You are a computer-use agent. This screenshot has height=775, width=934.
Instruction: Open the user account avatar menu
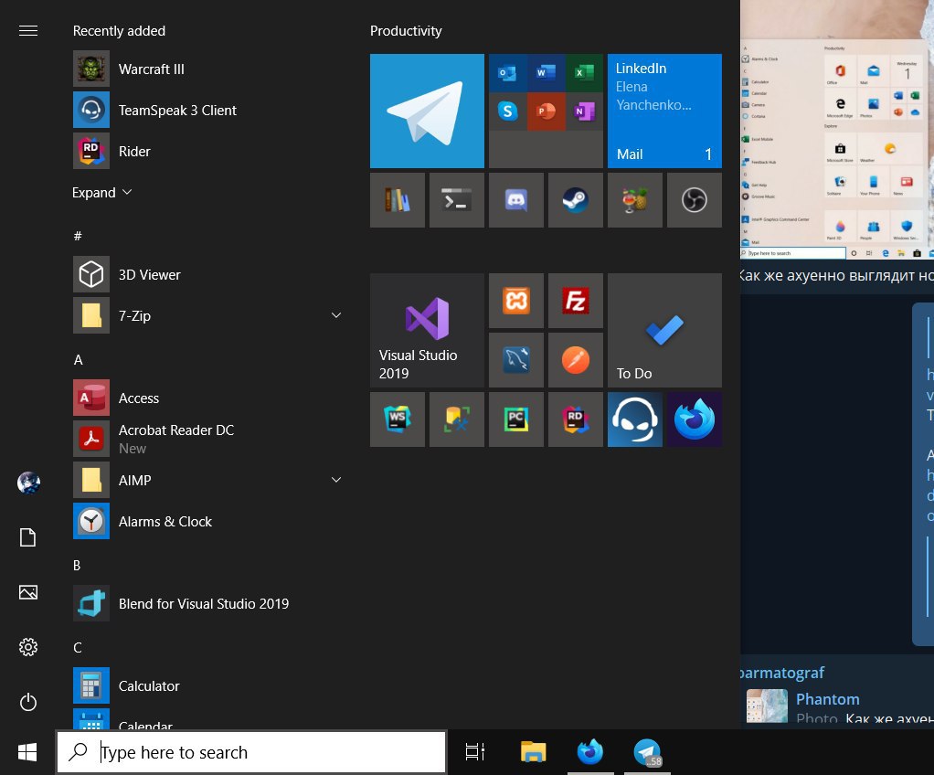(x=28, y=483)
